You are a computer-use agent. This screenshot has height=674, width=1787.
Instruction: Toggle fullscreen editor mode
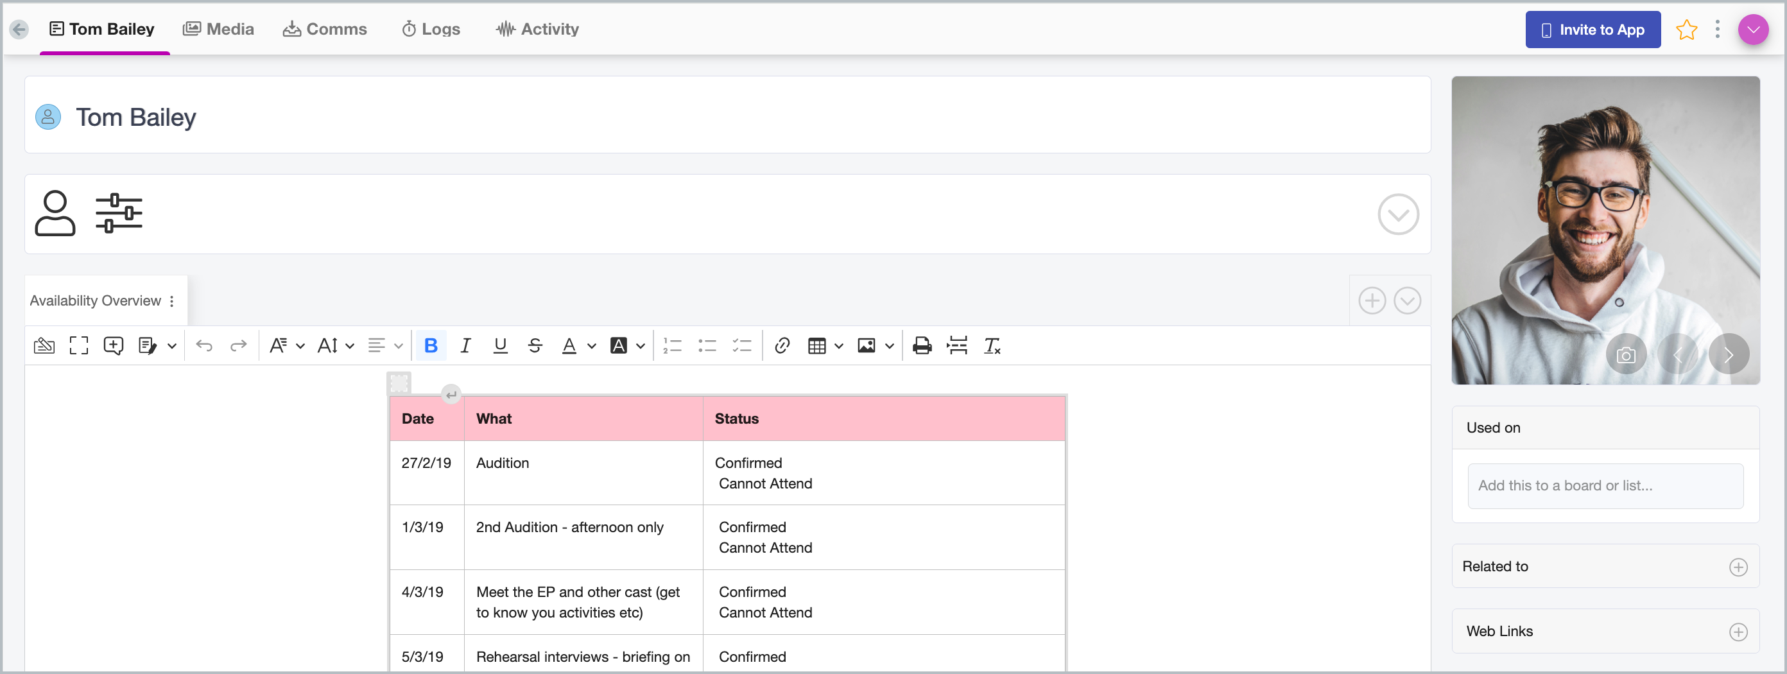(x=78, y=345)
